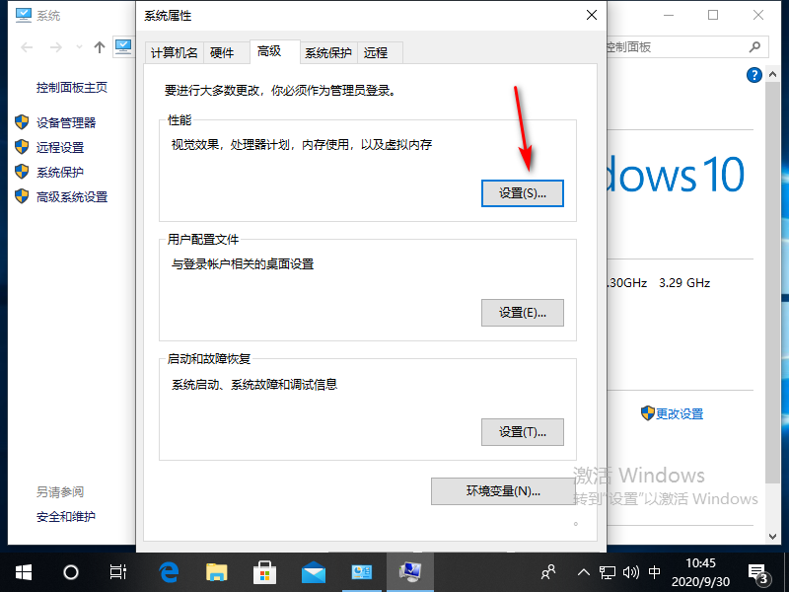Open the 环境变量(N) dialog
Screen dimensions: 789x592
tap(503, 491)
